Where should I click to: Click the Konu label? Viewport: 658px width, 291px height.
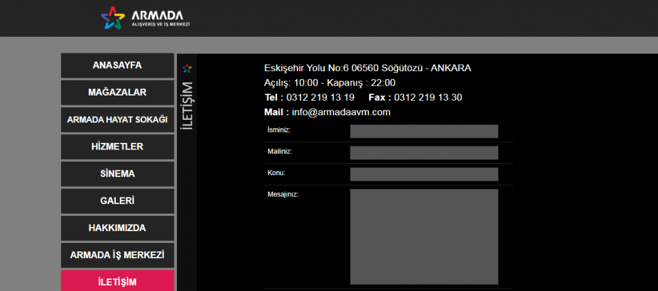[276, 172]
